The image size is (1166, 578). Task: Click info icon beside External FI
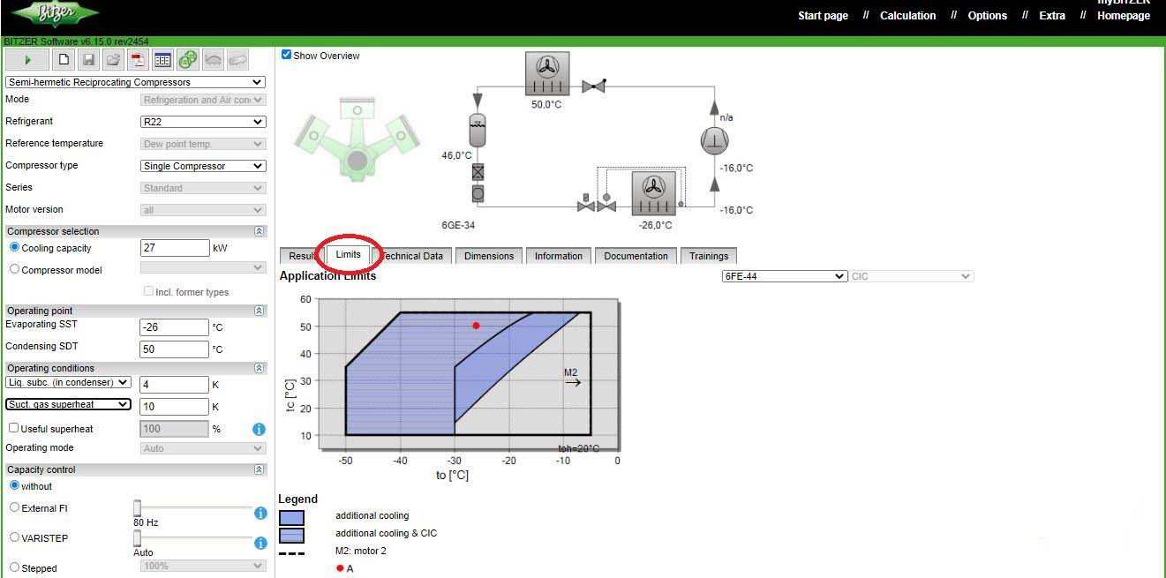pyautogui.click(x=260, y=513)
